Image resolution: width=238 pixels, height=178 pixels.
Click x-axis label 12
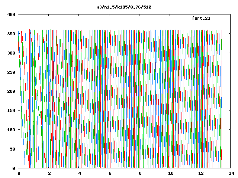(201, 173)
